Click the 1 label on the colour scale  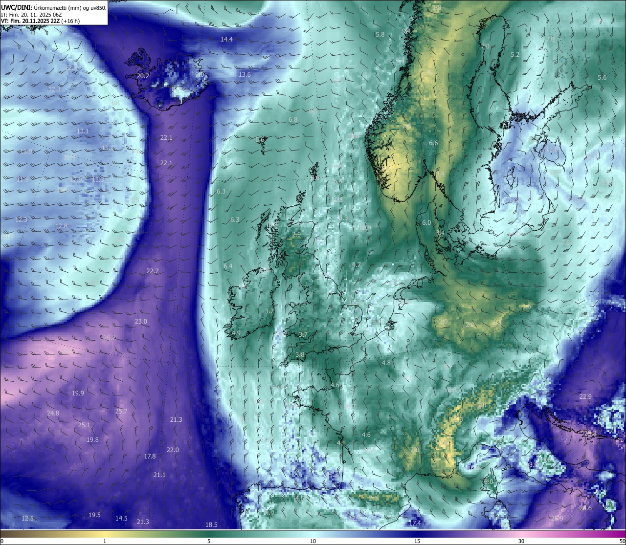105,541
